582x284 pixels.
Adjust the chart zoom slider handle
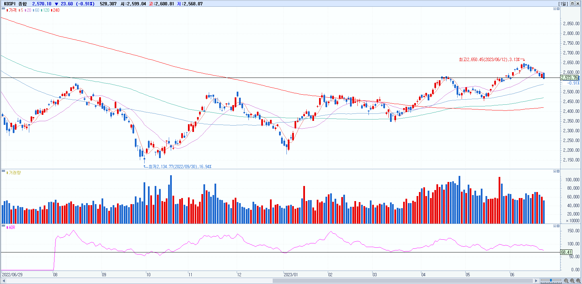click(x=551, y=280)
